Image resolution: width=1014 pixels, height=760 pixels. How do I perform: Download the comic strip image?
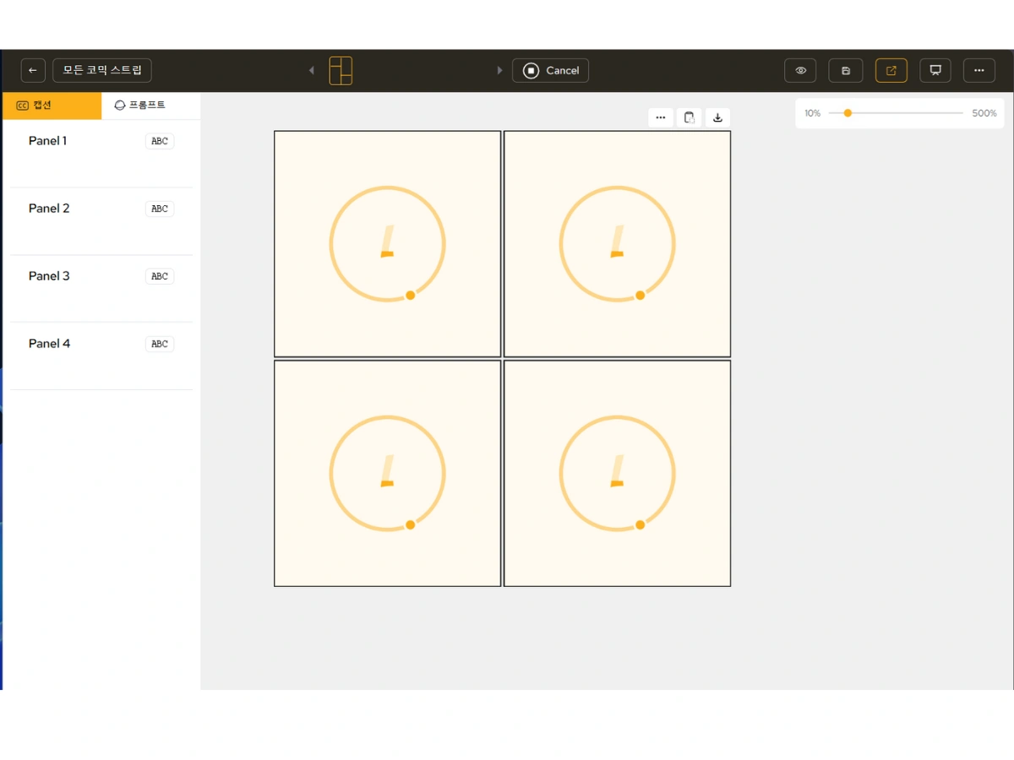point(717,117)
